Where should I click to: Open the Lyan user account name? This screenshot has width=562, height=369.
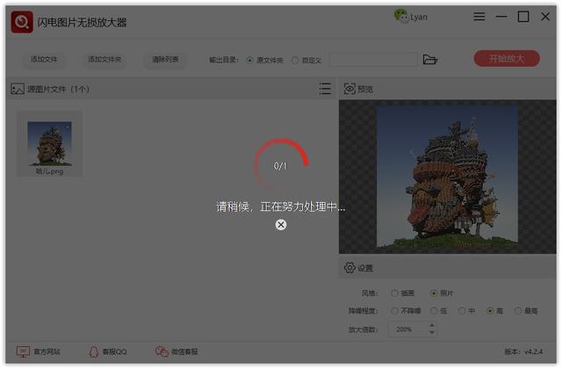click(419, 18)
